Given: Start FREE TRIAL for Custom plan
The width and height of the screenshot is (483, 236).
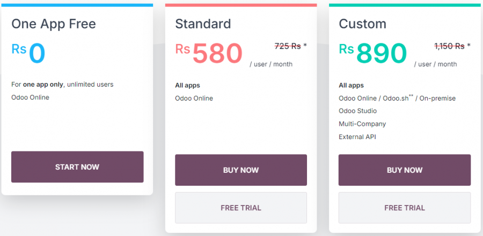Looking at the screenshot, I should (x=405, y=208).
